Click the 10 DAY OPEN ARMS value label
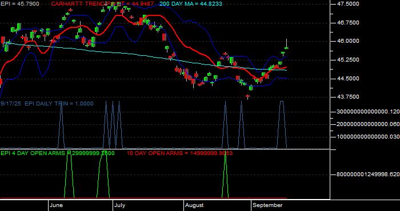400x211 pixels. click(x=179, y=153)
